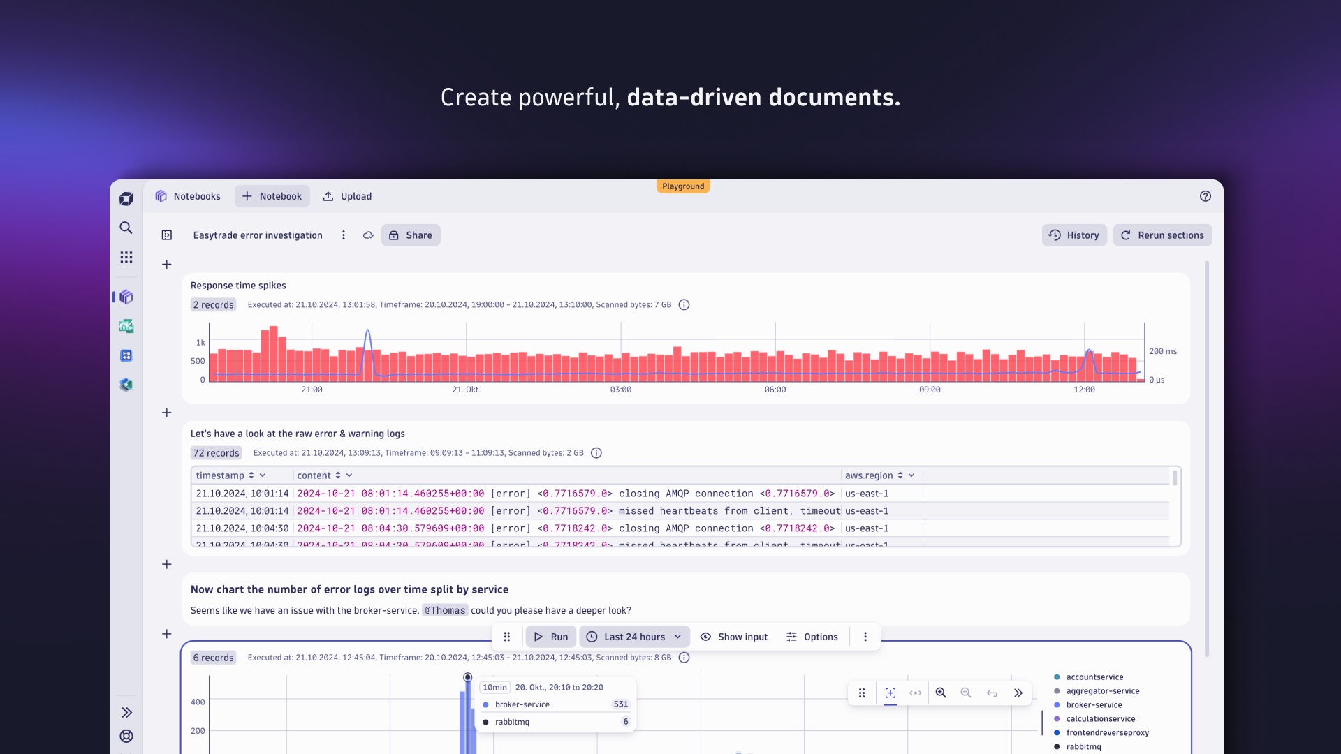Open the Dynatrace home logo icon
This screenshot has height=754, width=1341.
(x=126, y=199)
